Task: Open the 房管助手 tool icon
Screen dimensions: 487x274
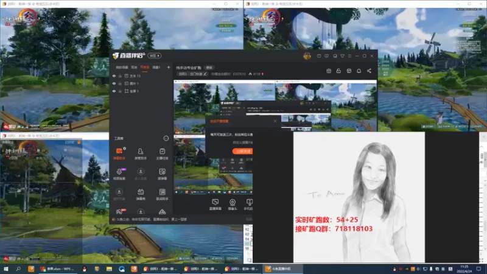Action: pos(141,153)
